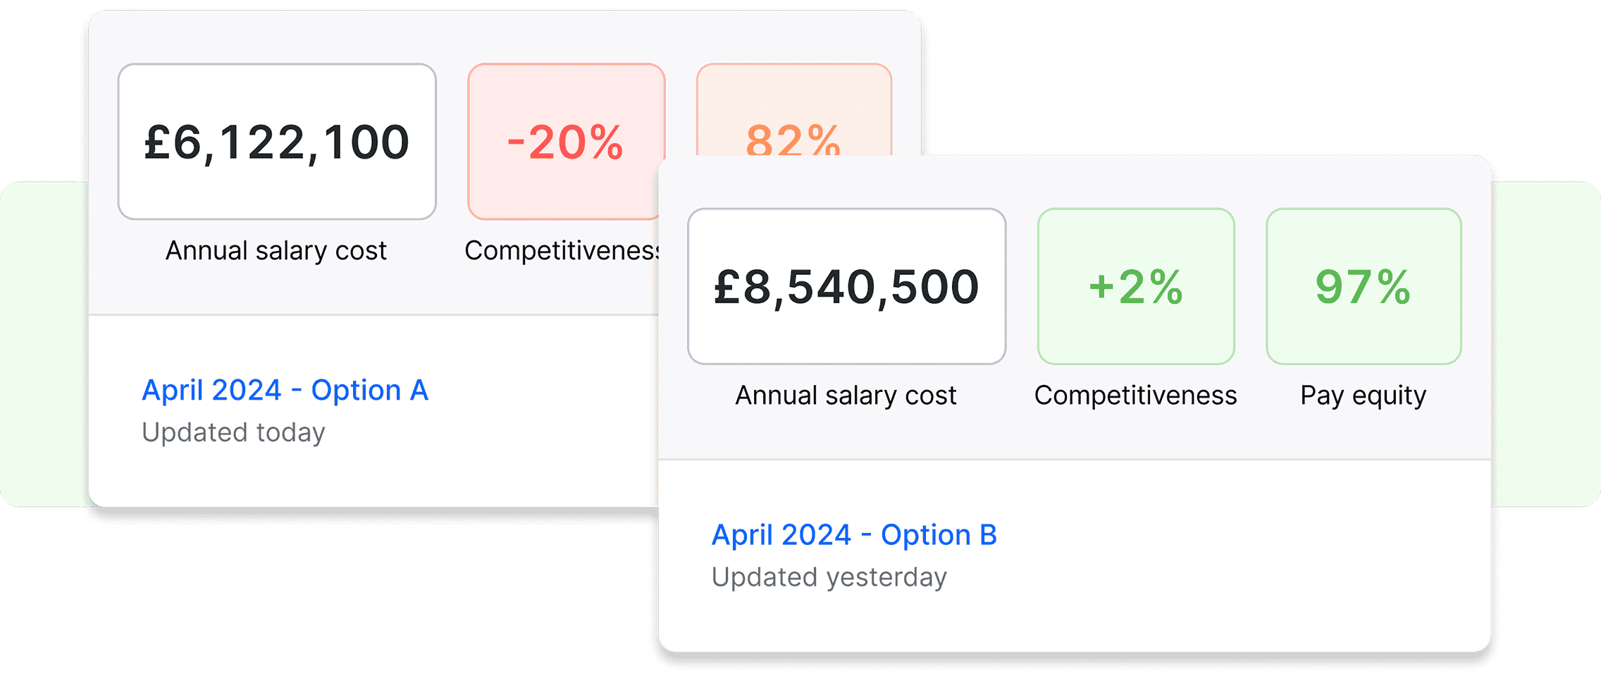Select the green 97% pay equity tile

coord(1364,286)
